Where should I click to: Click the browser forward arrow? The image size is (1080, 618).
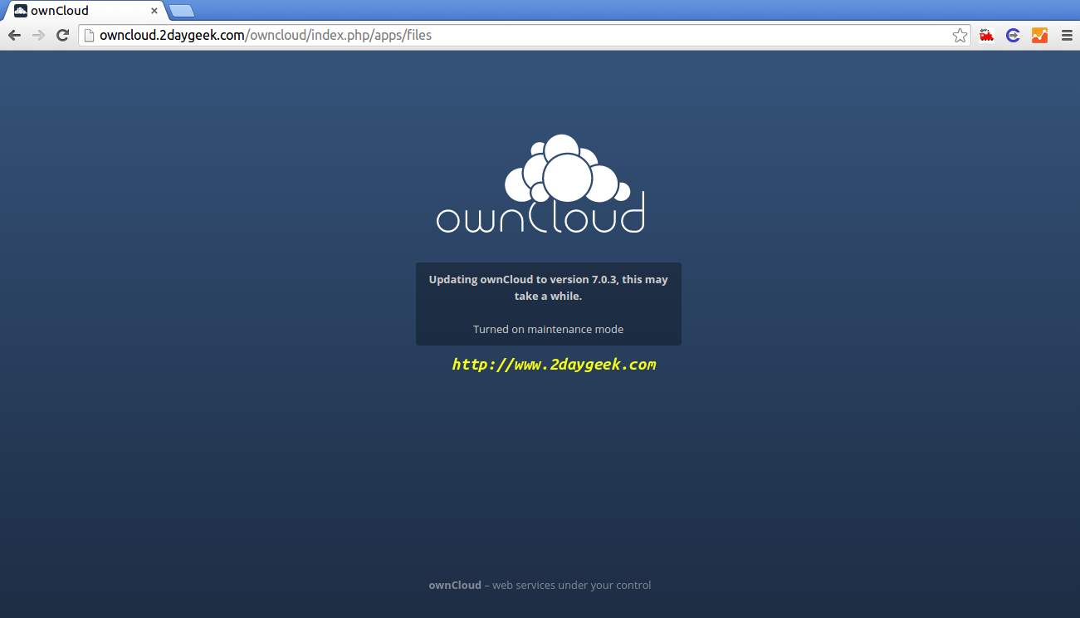(38, 35)
